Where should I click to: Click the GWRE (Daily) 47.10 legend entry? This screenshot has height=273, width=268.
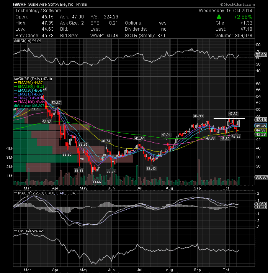pos(35,79)
